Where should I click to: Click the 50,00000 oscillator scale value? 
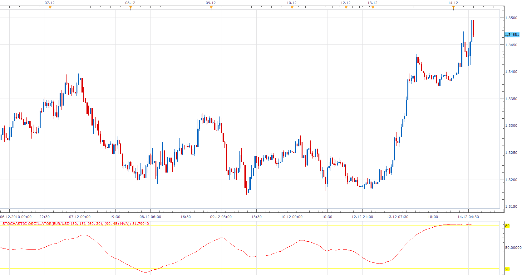pos(513,248)
